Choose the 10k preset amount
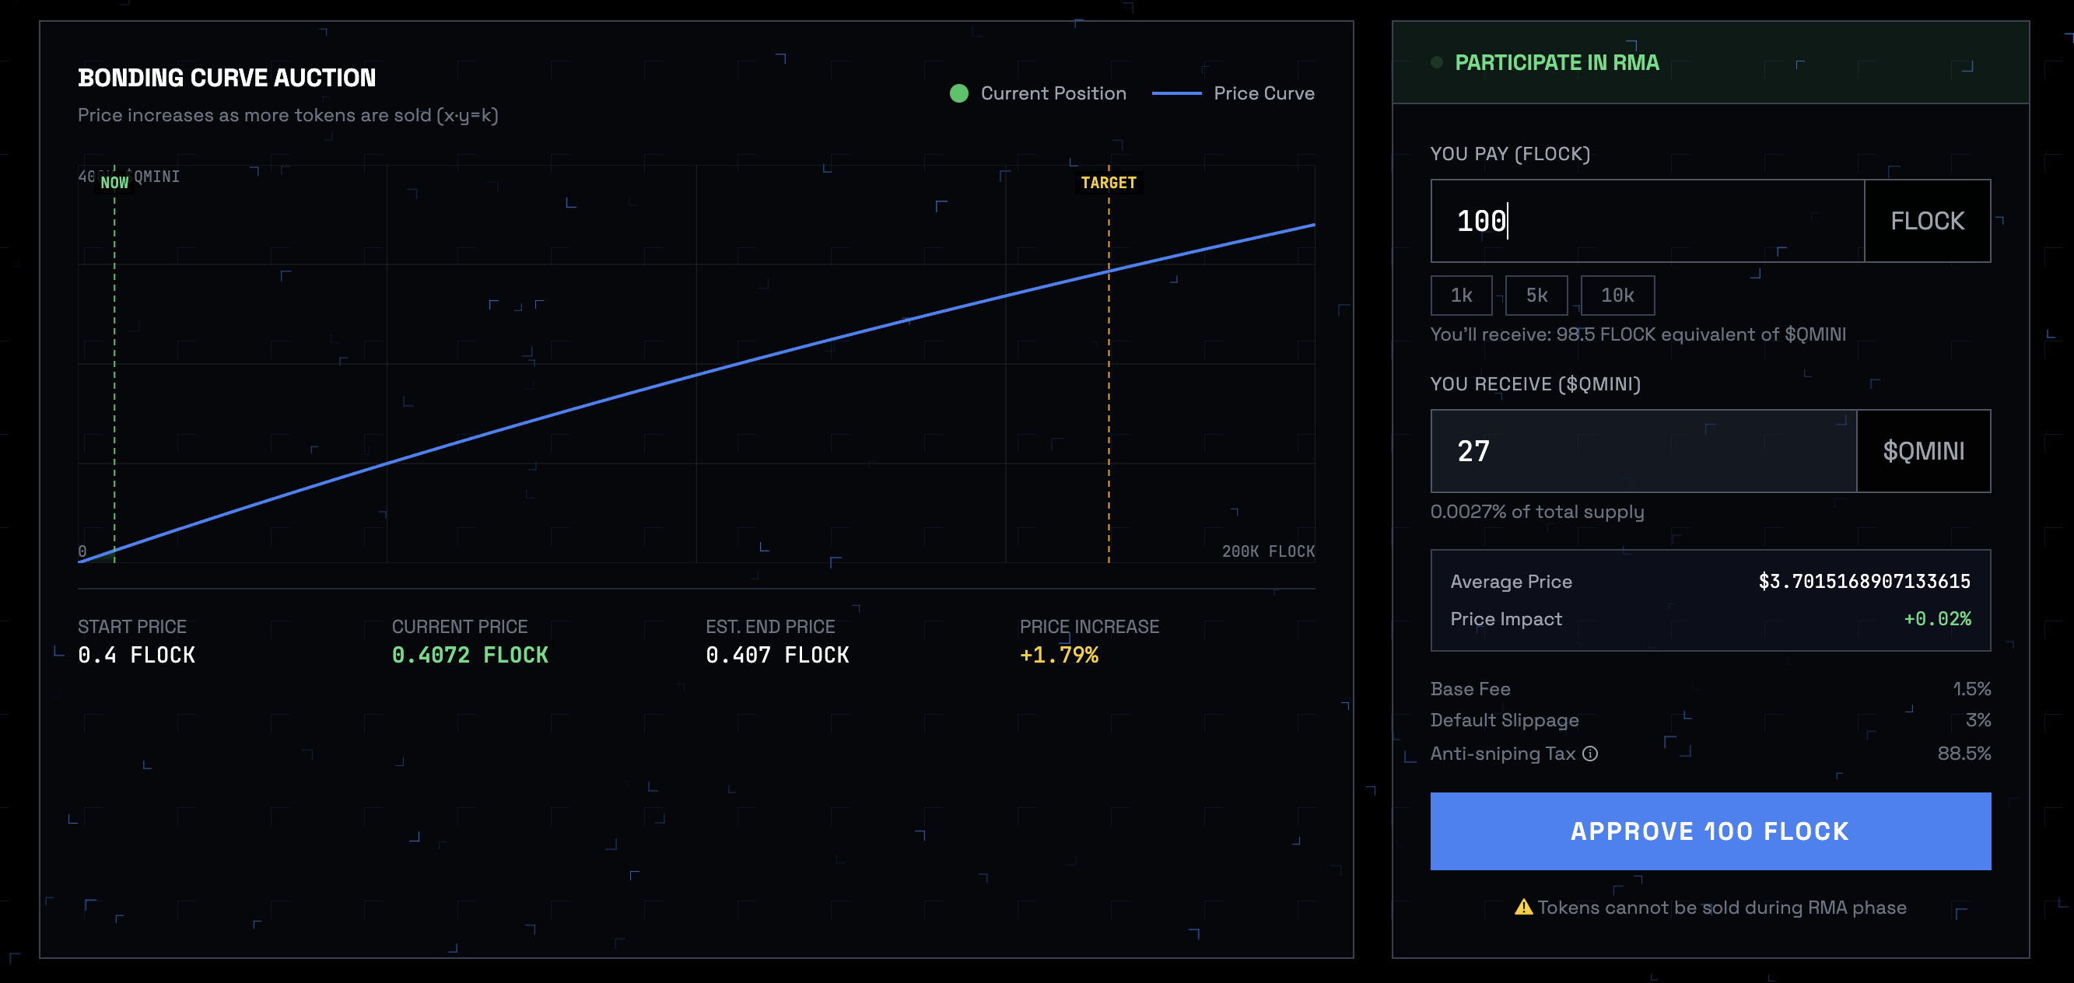 [x=1617, y=296]
